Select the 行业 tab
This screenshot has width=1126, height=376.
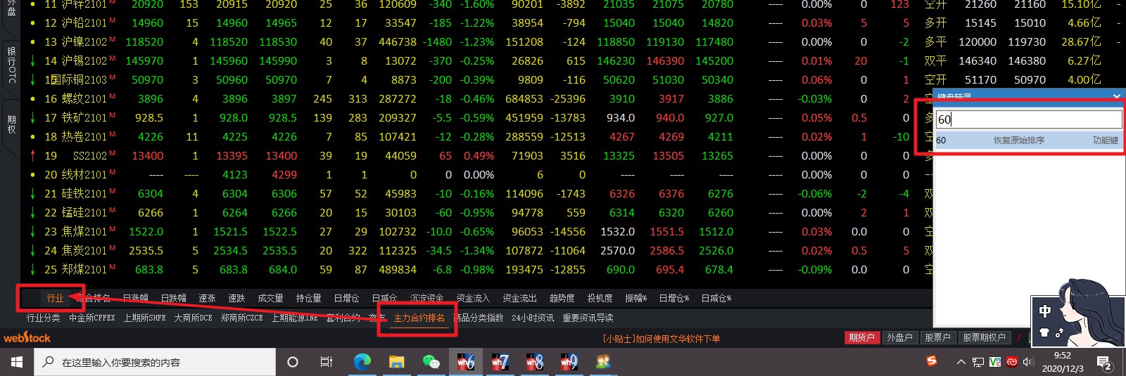[x=56, y=299]
